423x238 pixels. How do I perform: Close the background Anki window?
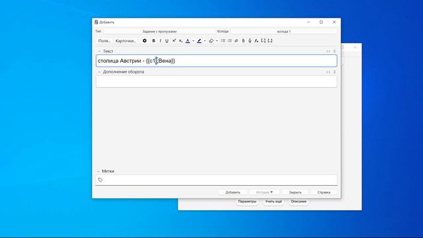355,47
